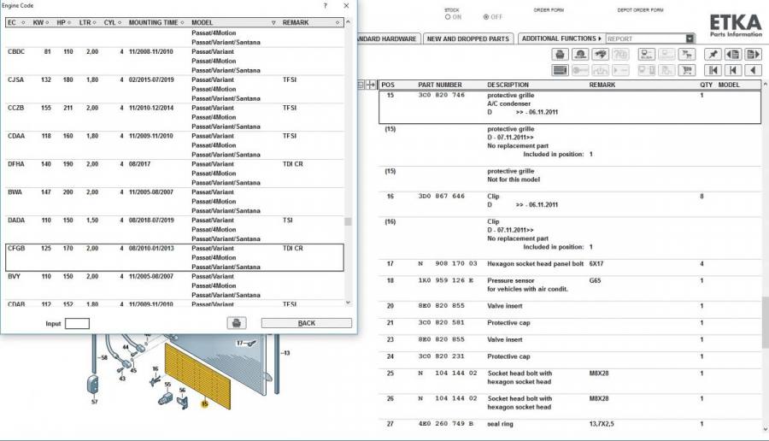Click the printer icon in Engine Code dialog
The height and width of the screenshot is (441, 769).
pyautogui.click(x=237, y=323)
